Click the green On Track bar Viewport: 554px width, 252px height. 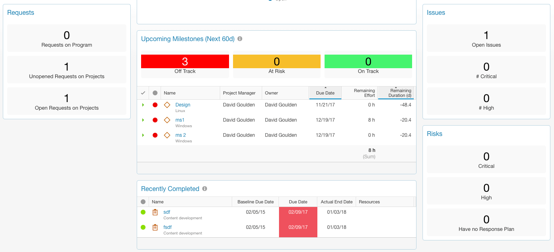tap(368, 61)
